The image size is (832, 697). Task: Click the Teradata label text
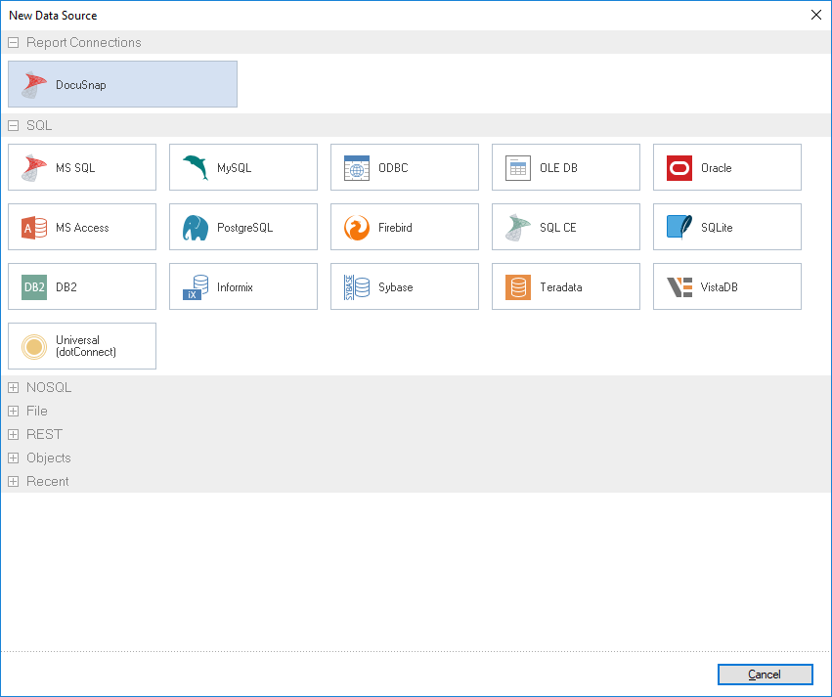click(561, 287)
